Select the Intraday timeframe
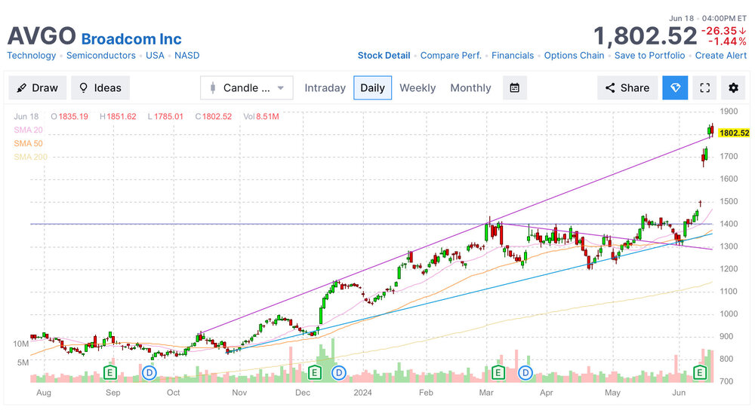The image size is (755, 413). tap(325, 87)
